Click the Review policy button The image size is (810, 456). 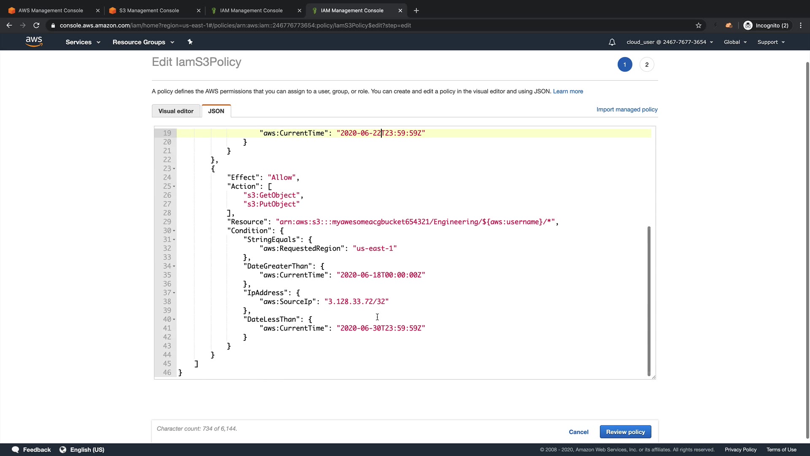[x=625, y=432]
